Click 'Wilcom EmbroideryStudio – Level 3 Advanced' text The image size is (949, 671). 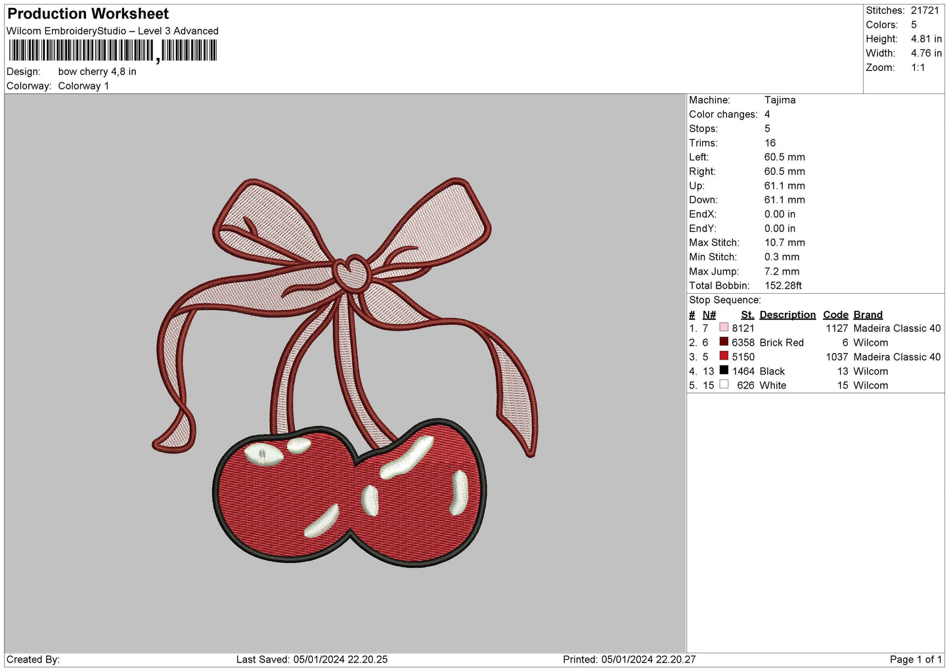click(x=112, y=31)
